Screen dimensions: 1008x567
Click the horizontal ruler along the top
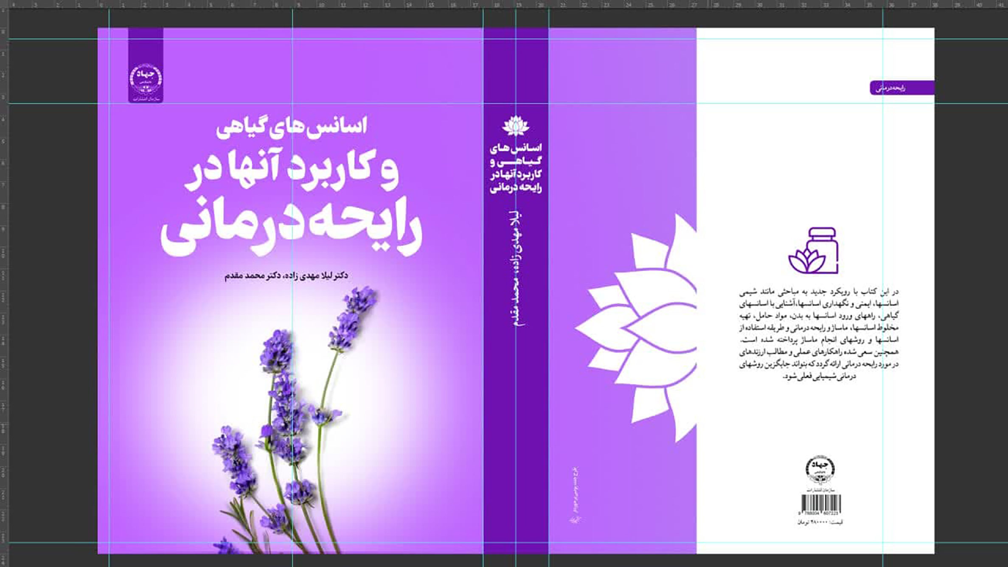[504, 5]
